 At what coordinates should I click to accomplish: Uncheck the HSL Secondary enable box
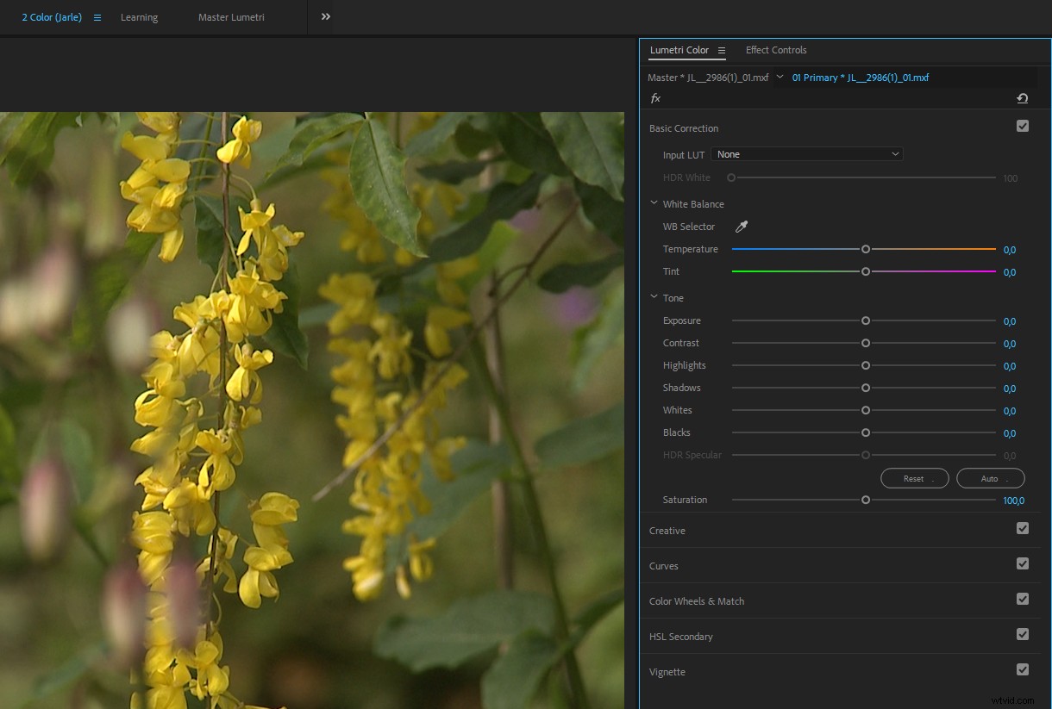click(x=1023, y=634)
